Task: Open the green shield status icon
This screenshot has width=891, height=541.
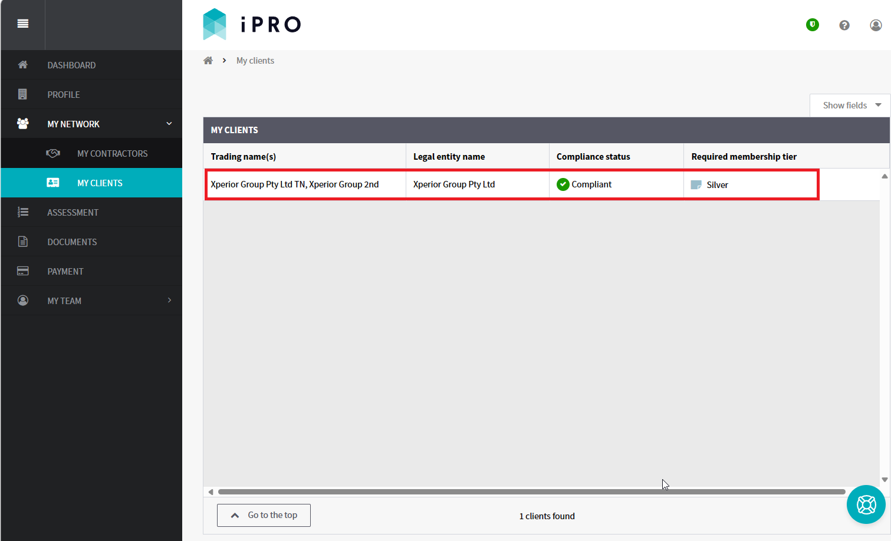Action: (813, 25)
